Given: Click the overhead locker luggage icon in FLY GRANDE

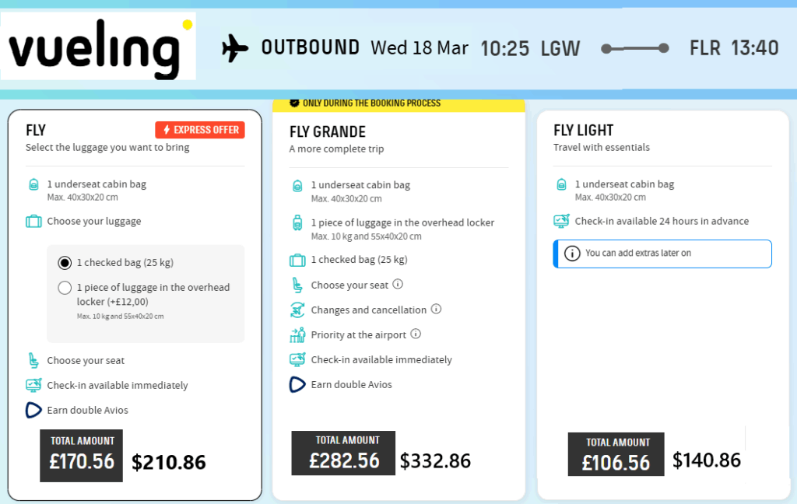Looking at the screenshot, I should click(x=297, y=223).
